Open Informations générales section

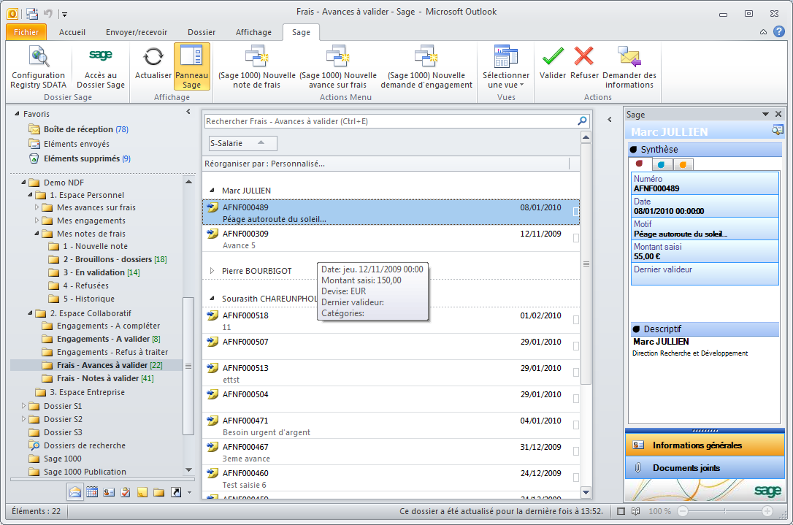click(x=705, y=445)
